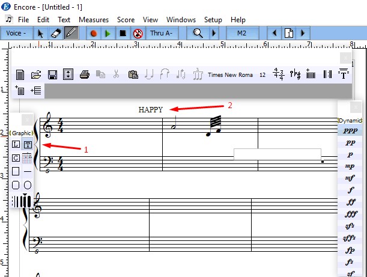The image size is (367, 277).
Task: Select the magnifying glass zoom tool
Action: 198,33
